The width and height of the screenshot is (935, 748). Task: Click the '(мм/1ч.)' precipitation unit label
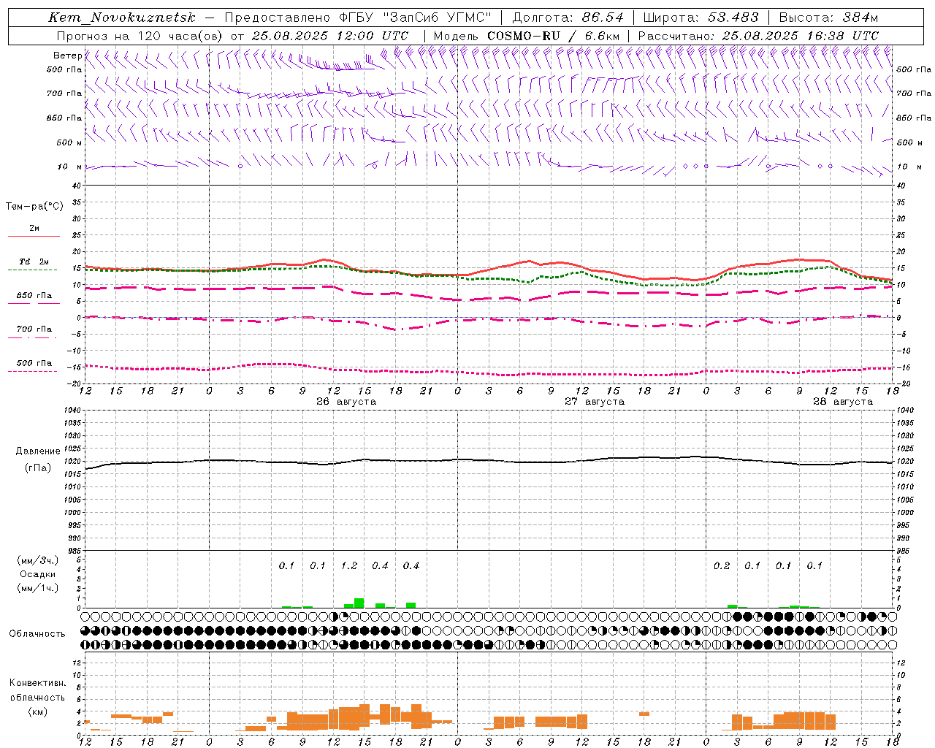tap(38, 588)
